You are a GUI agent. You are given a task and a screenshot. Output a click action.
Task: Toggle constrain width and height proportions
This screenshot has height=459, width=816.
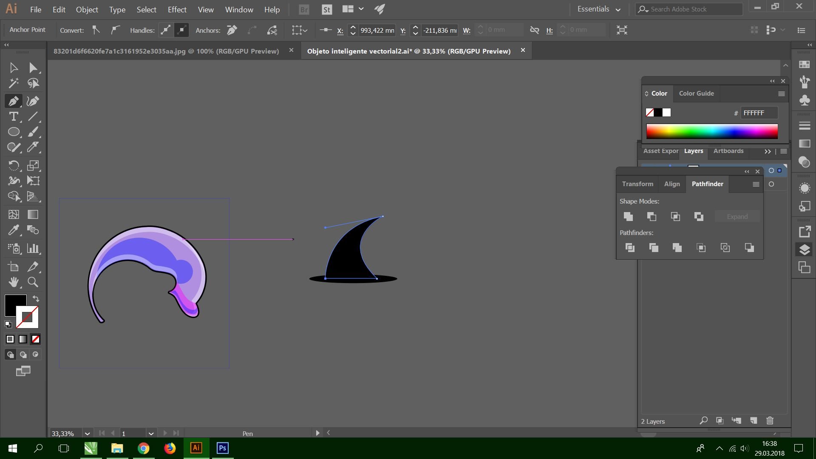click(534, 30)
